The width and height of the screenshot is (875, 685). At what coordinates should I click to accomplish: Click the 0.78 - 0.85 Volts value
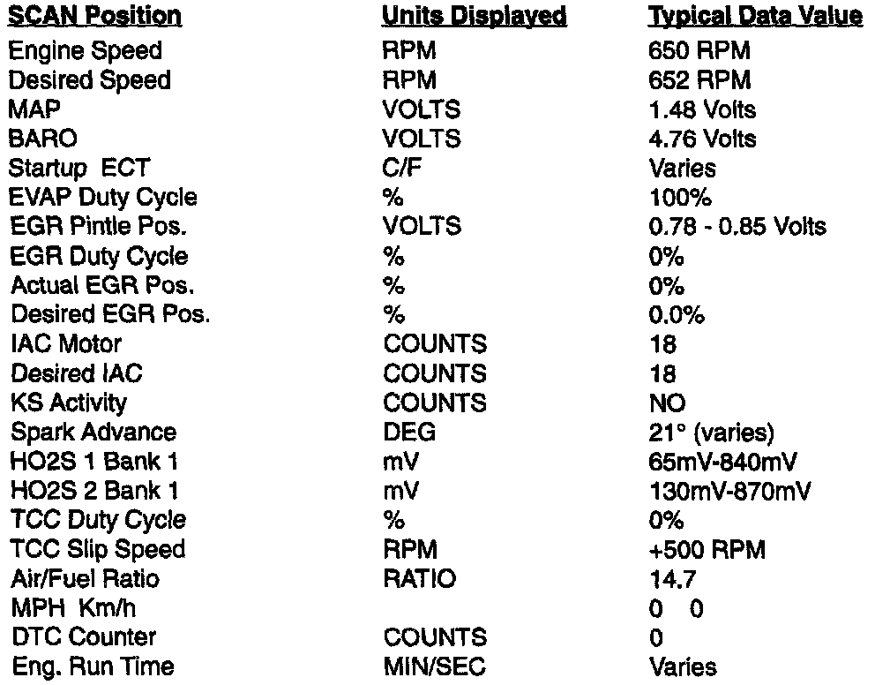tap(737, 227)
